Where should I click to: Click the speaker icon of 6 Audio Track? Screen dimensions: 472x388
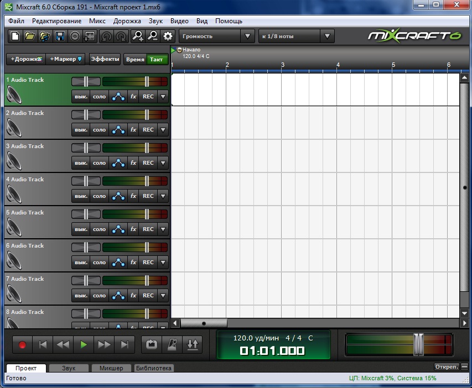click(x=14, y=260)
